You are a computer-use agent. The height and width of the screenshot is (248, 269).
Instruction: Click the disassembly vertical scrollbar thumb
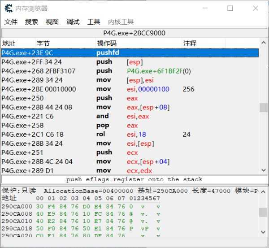click(264, 108)
